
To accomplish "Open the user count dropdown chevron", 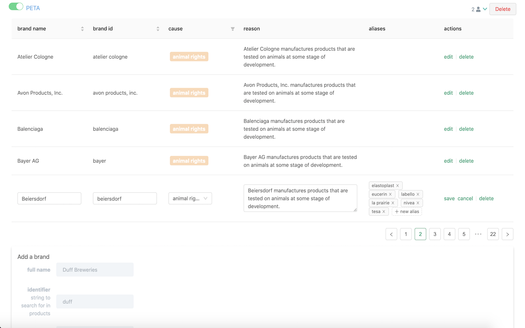I will (x=485, y=9).
